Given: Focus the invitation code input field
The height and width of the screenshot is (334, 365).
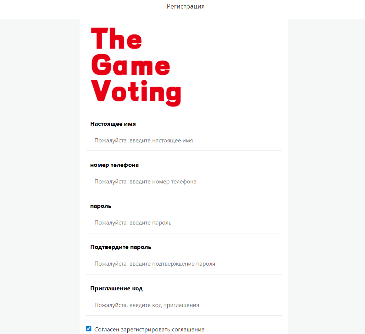Looking at the screenshot, I should pos(183,305).
